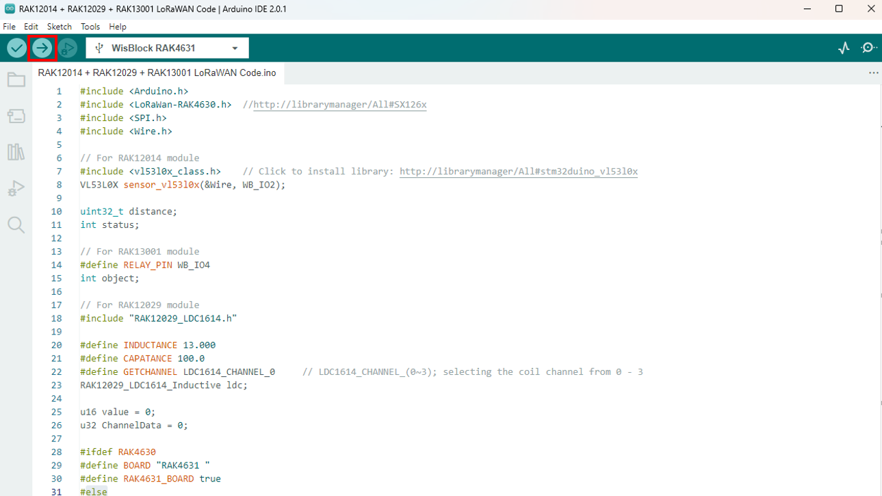Click '#else' on line 31
The width and height of the screenshot is (882, 496).
pos(94,492)
